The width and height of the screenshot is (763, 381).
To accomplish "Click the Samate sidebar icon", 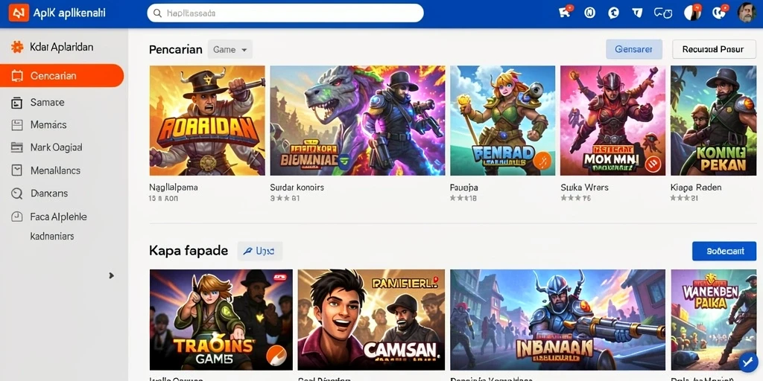I will point(17,103).
